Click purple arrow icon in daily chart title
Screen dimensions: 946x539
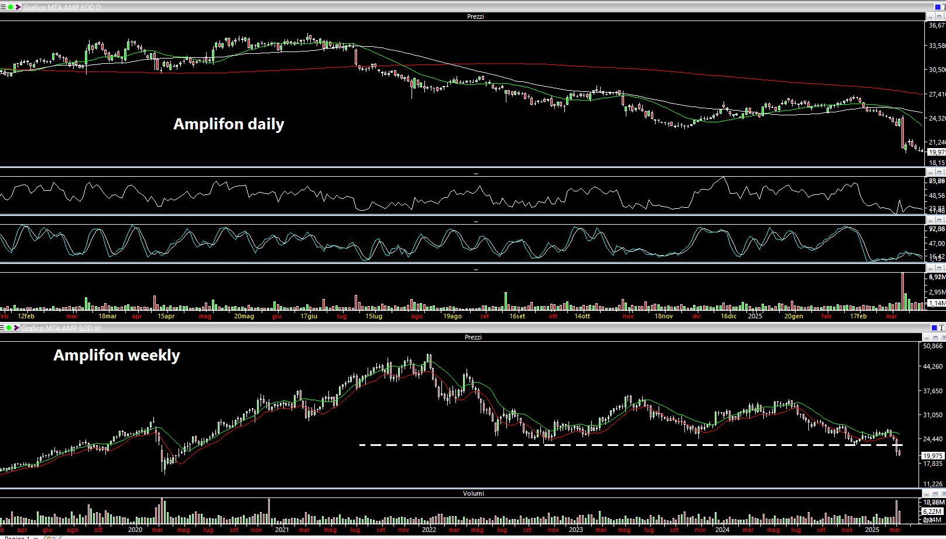18,7
